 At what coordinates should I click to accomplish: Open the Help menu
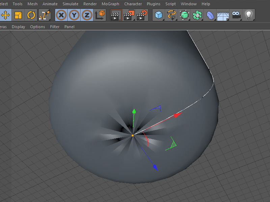[x=206, y=4]
